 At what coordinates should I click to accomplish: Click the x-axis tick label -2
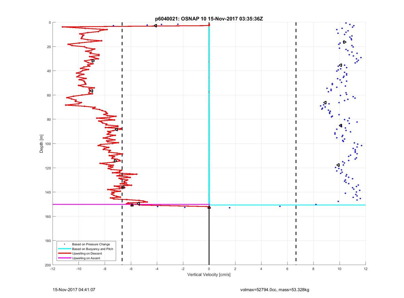183,269
